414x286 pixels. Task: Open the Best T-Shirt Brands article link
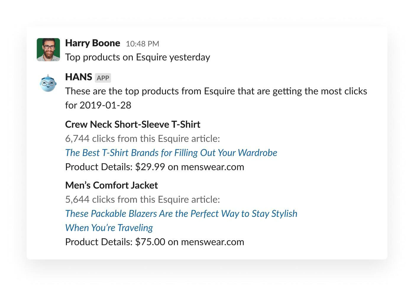pyautogui.click(x=171, y=153)
